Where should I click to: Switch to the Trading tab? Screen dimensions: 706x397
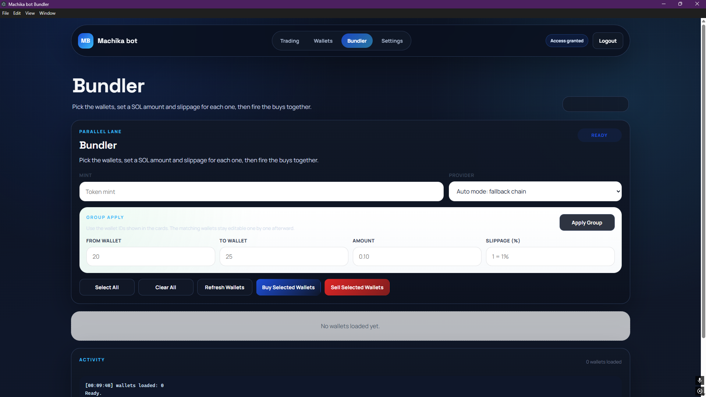point(290,41)
